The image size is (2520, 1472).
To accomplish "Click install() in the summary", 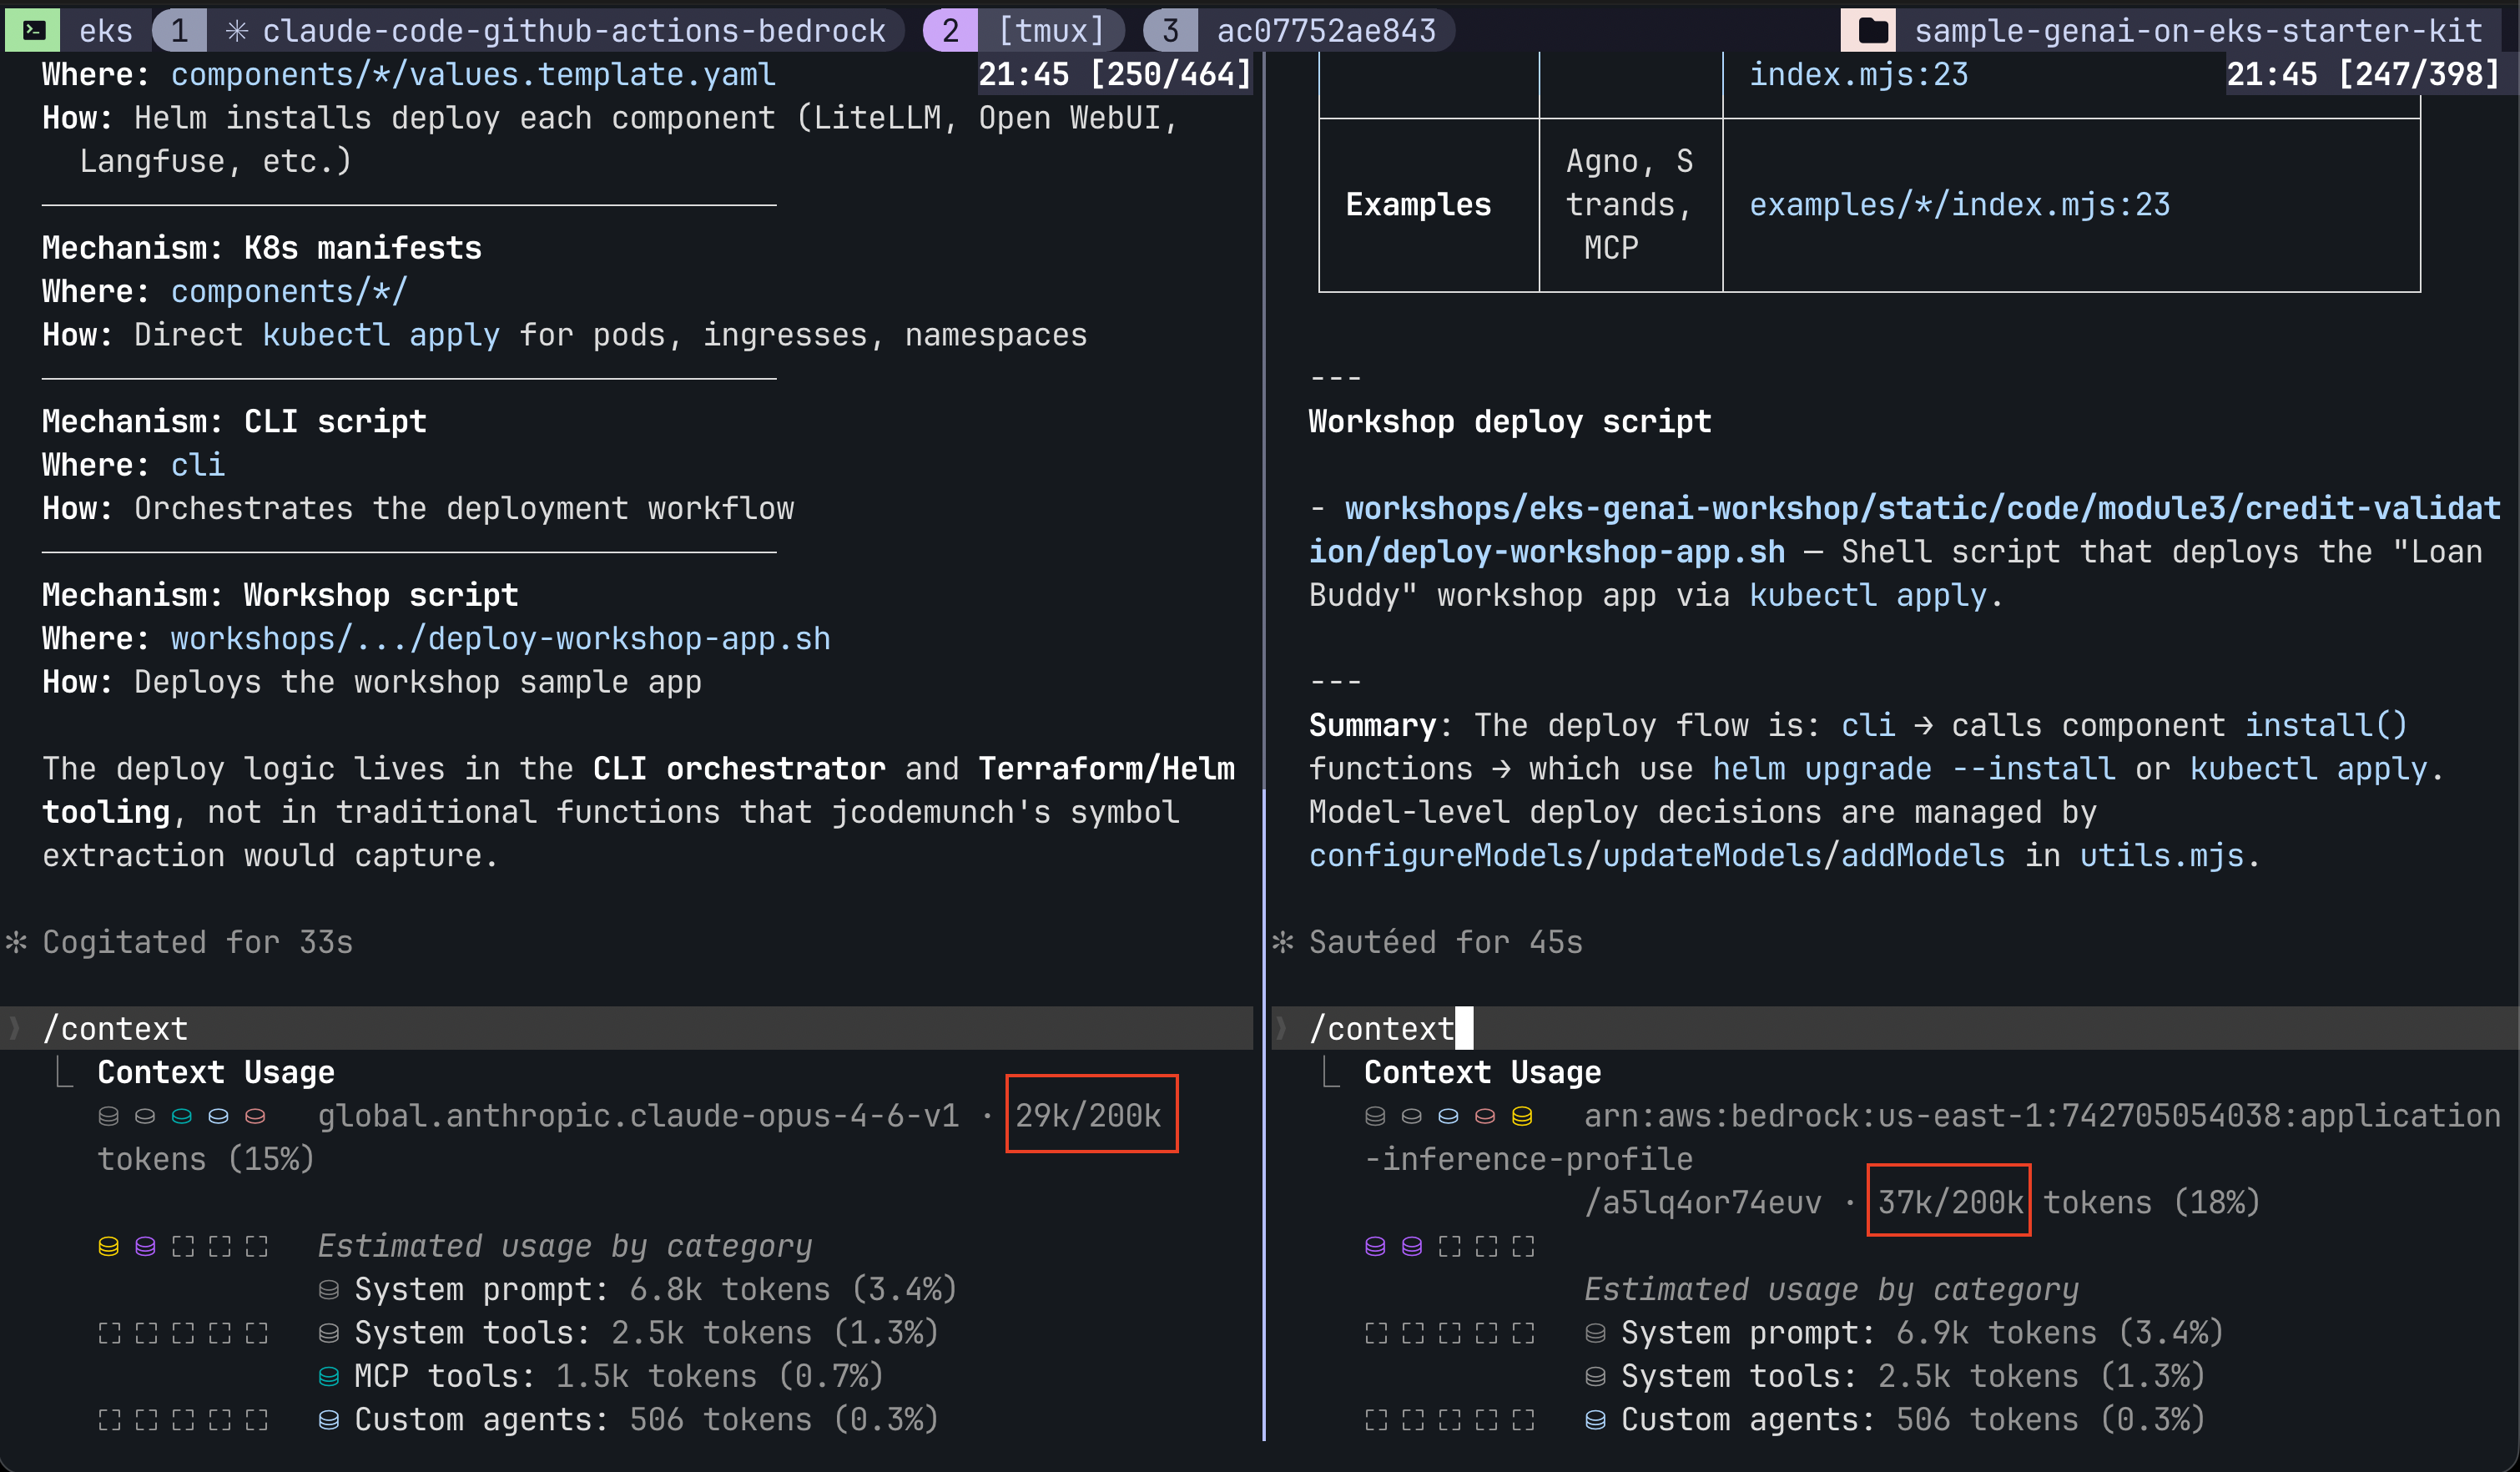I will point(2326,725).
